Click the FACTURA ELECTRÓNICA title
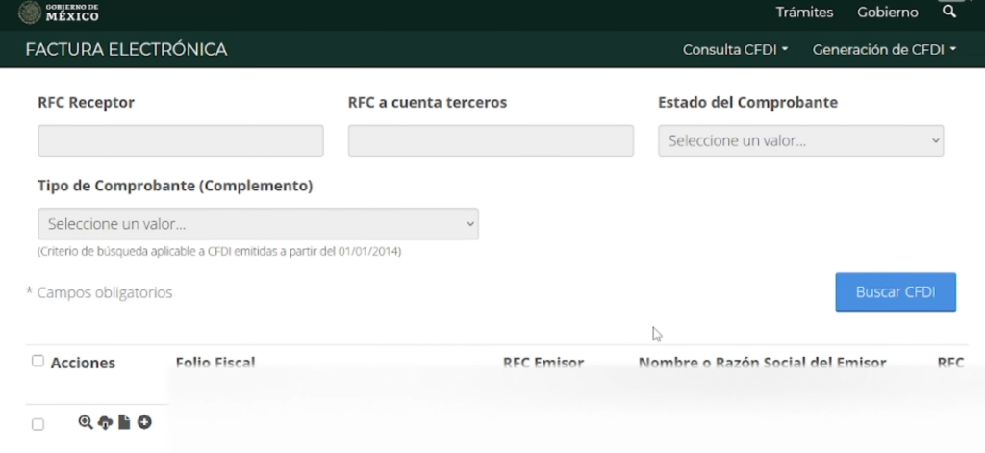The width and height of the screenshot is (985, 453). [126, 50]
